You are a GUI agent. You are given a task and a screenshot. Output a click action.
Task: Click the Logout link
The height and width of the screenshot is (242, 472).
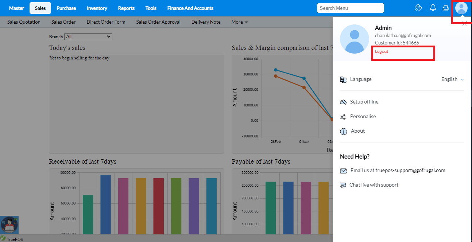(x=382, y=51)
